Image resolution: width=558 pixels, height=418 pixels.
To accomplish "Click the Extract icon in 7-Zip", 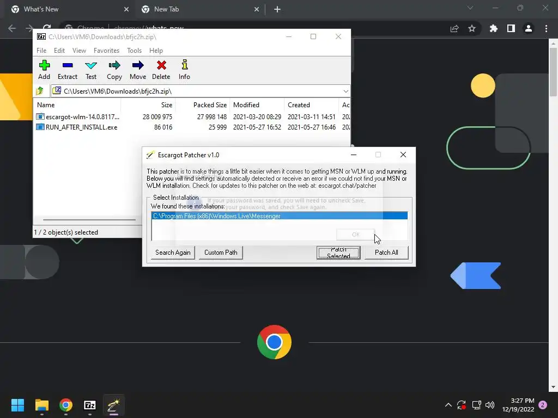I will coord(68,70).
